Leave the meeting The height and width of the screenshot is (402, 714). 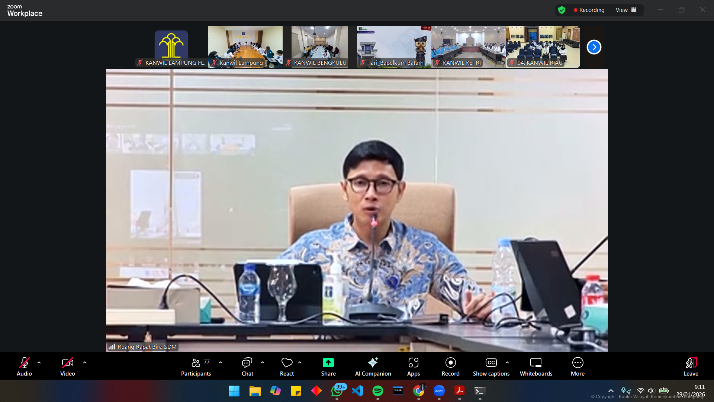pos(691,367)
